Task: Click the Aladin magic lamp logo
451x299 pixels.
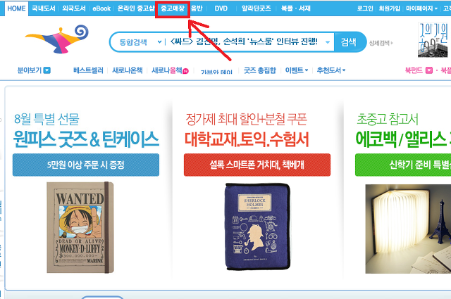Action: [x=57, y=39]
